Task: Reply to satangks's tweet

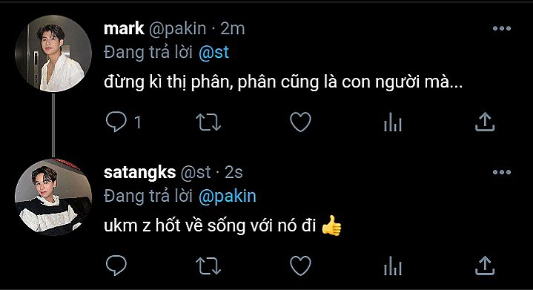Action: tap(116, 266)
